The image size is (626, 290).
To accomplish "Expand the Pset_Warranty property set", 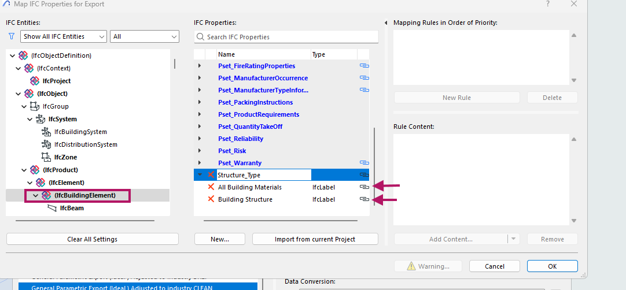I will 200,163.
